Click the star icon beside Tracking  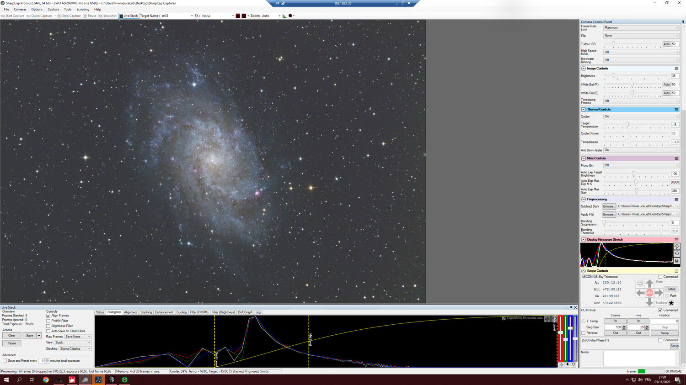click(x=671, y=303)
